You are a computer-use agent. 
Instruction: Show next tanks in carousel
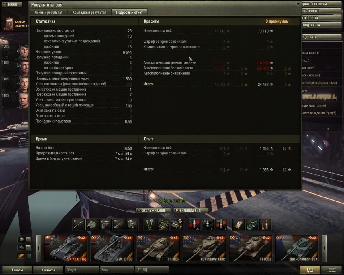324,249
